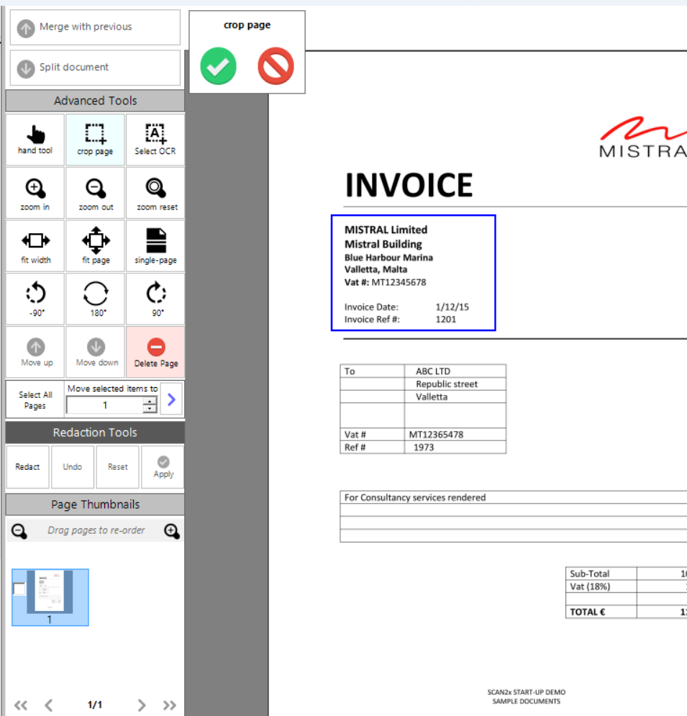This screenshot has width=687, height=716.
Task: Cancel crop with red prohibit icon
Action: [x=276, y=67]
